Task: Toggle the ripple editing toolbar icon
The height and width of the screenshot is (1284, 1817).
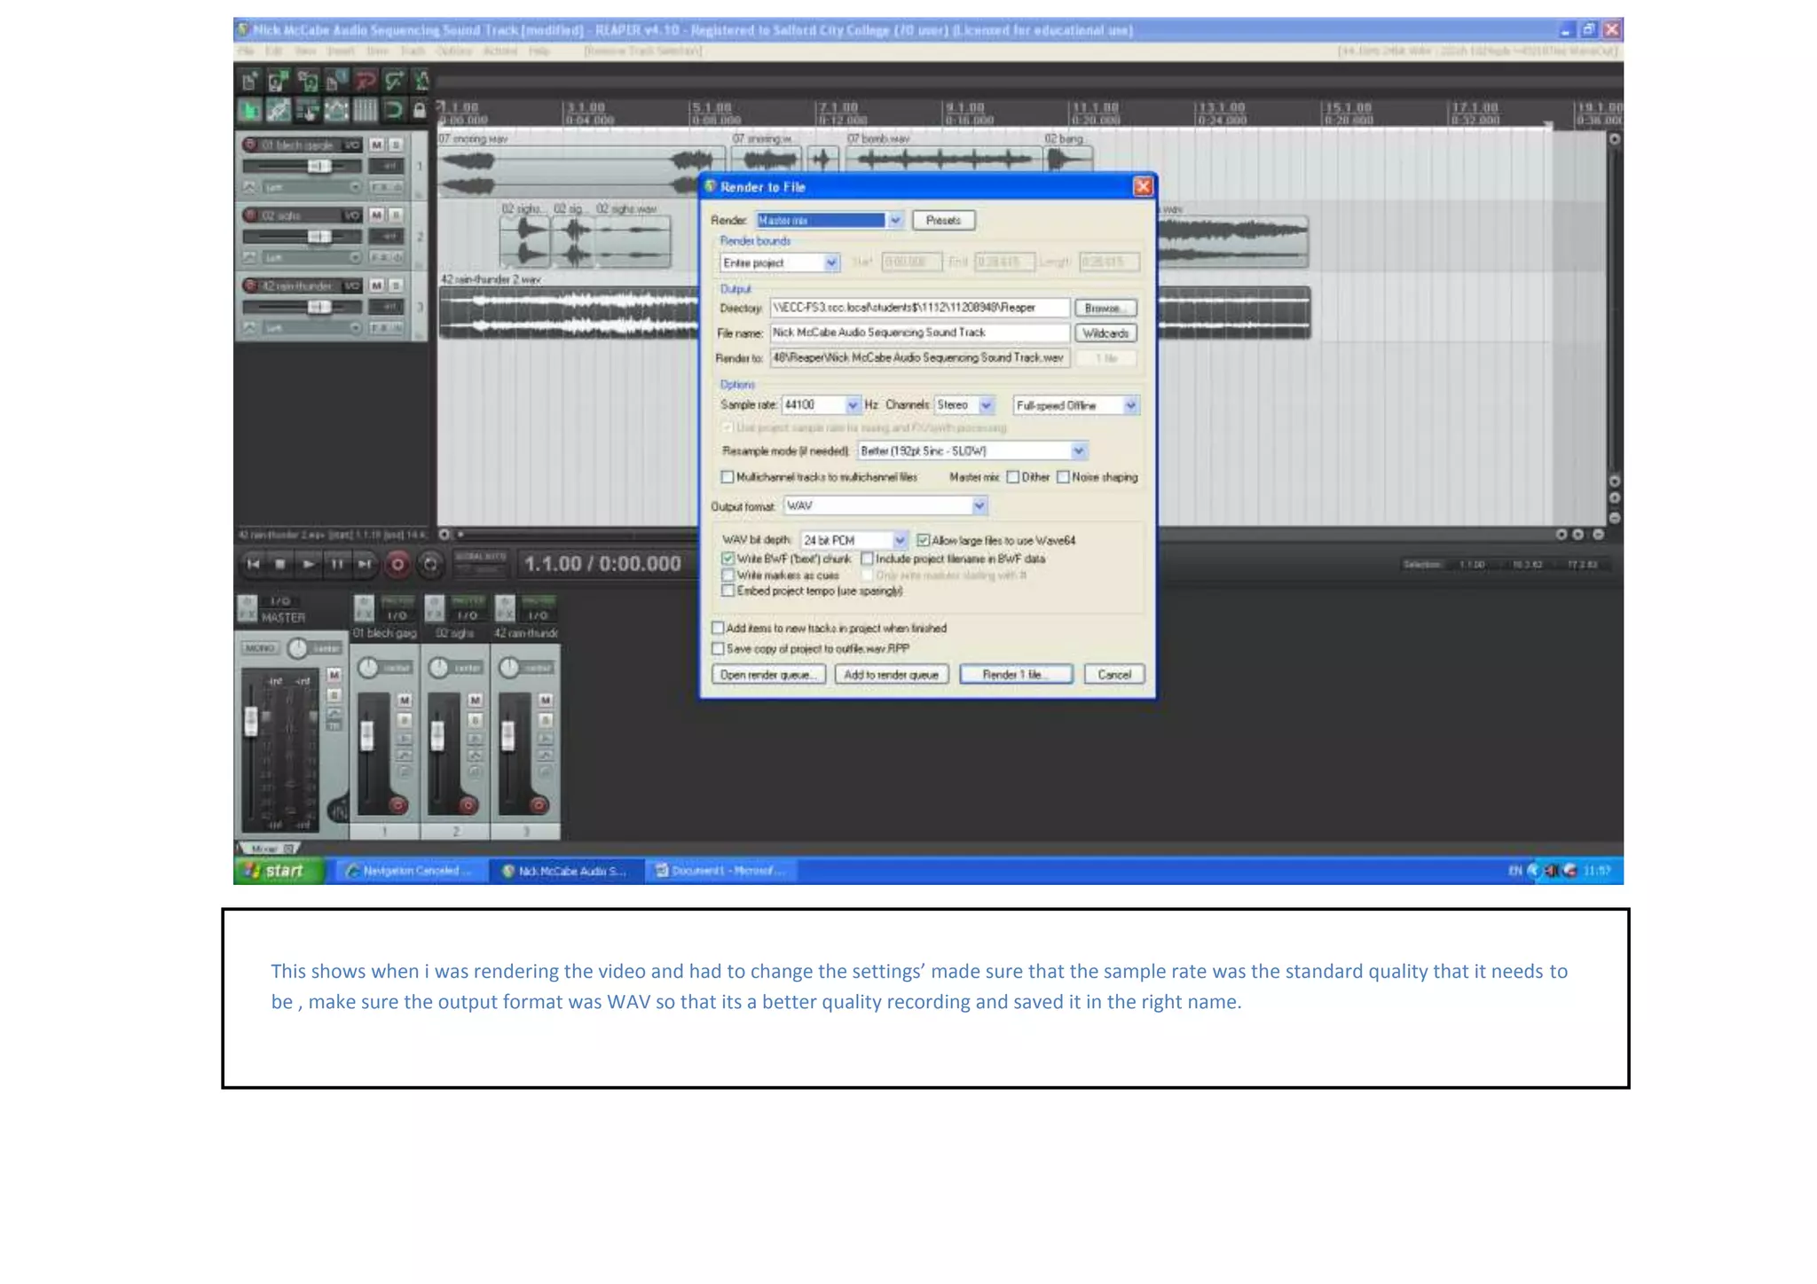Action: (x=307, y=110)
